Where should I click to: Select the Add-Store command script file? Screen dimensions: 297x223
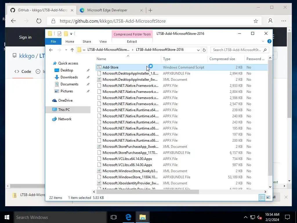pyautogui.click(x=182, y=67)
